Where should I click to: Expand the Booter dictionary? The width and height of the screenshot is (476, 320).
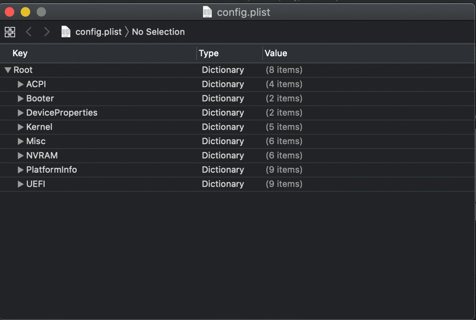point(20,98)
